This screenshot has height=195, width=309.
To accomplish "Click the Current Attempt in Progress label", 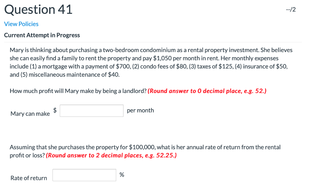I will coord(42,35).
